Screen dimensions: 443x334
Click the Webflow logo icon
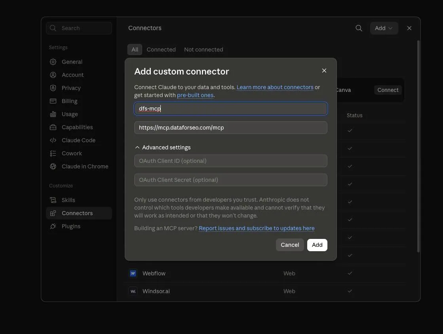133,273
